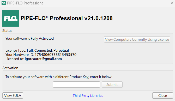Close the dialog with the X button
The image size is (175, 101).
pyautogui.click(x=172, y=3)
